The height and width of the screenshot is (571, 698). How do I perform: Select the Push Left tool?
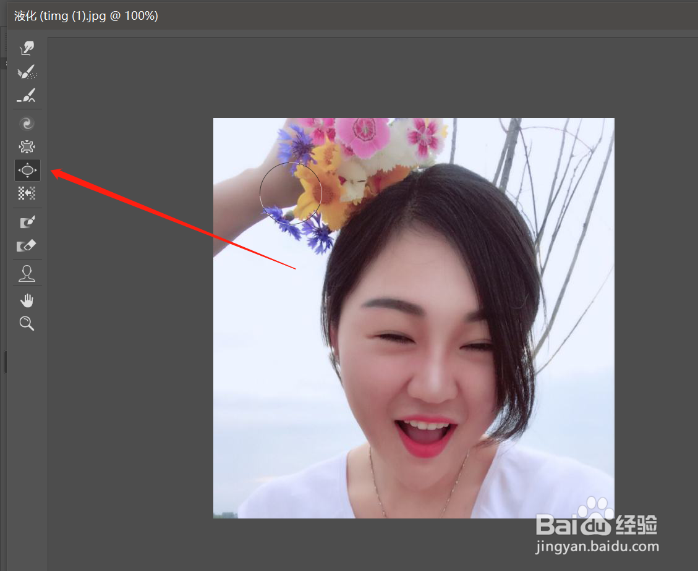(27, 193)
